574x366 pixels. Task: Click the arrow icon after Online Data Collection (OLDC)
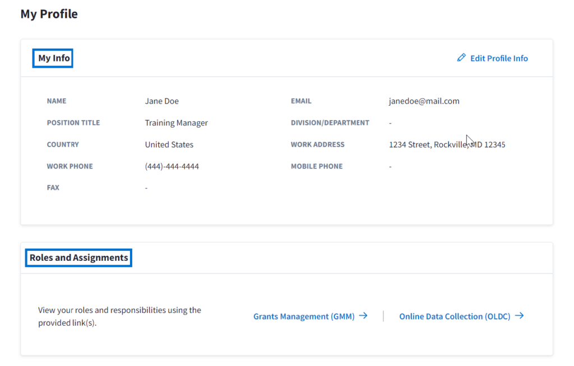click(x=519, y=316)
